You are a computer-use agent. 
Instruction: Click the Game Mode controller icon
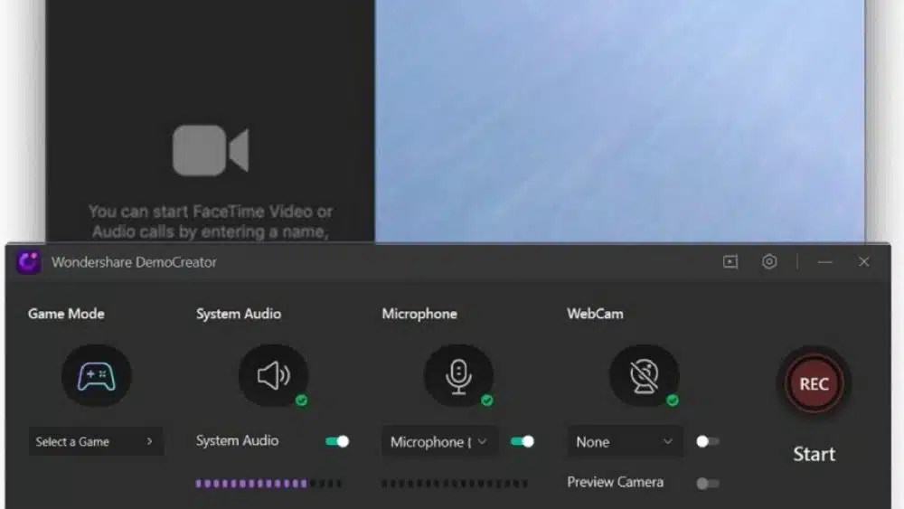point(96,375)
